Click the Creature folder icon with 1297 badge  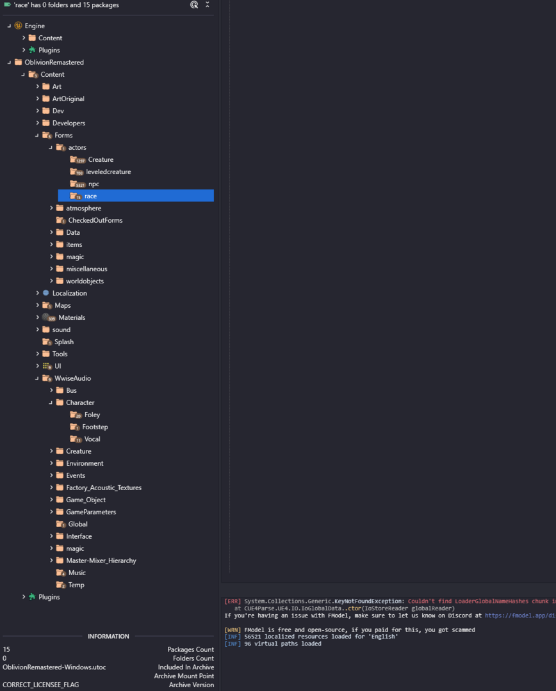coord(78,159)
